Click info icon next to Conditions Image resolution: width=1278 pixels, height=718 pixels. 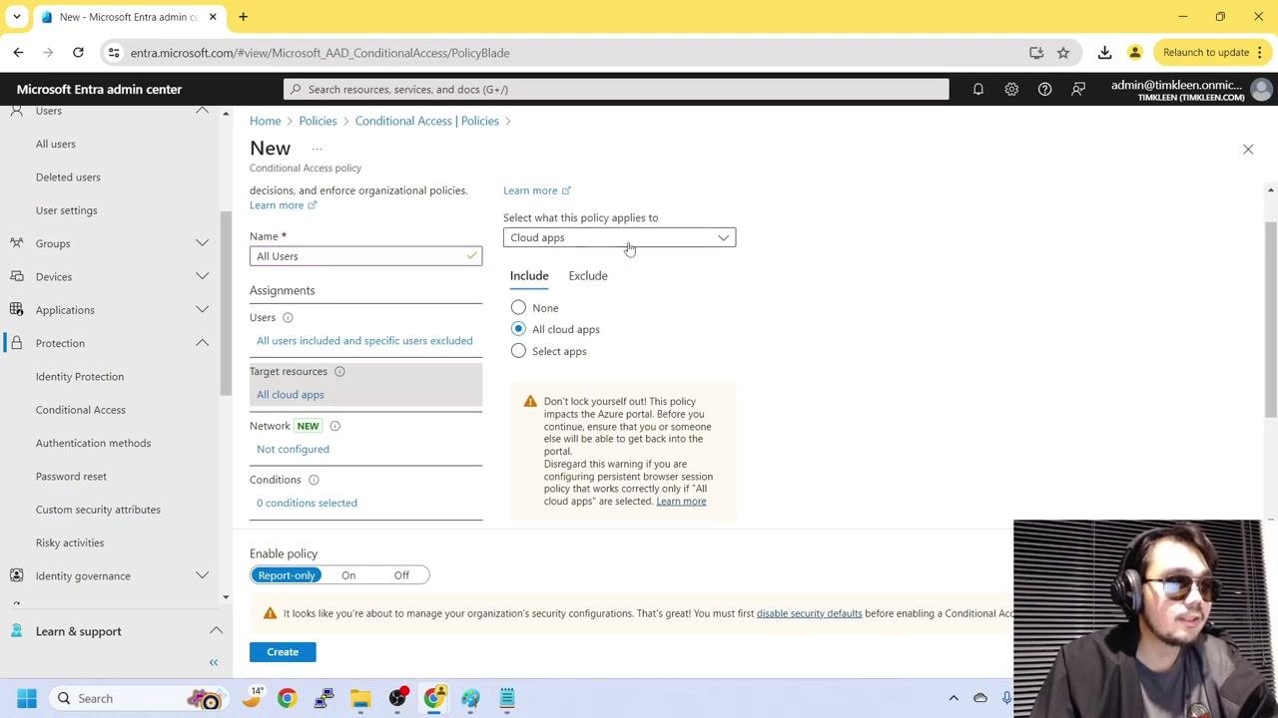tap(314, 481)
